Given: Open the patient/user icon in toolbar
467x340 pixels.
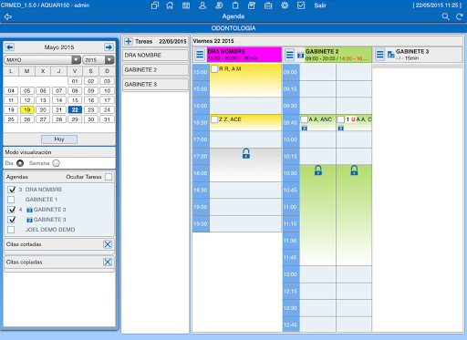Looking at the screenshot, I should pyautogui.click(x=202, y=5).
